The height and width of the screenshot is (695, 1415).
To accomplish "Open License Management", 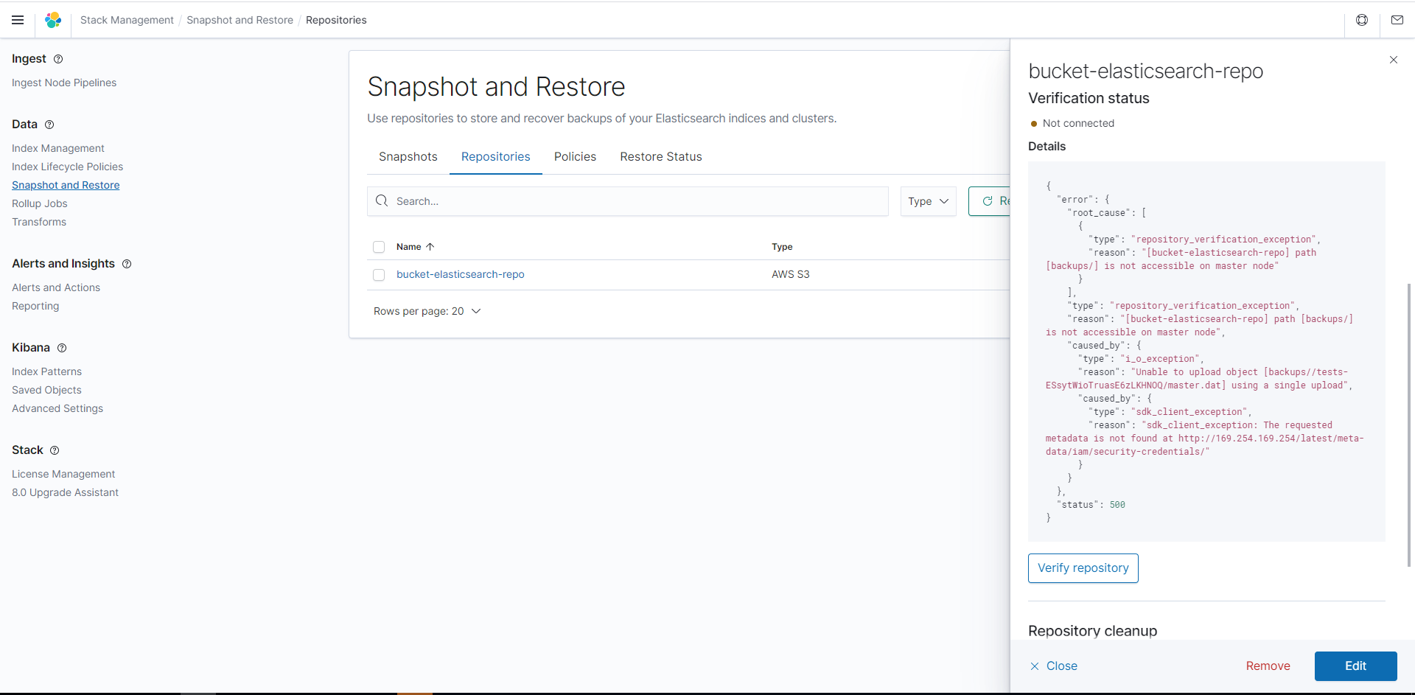I will [63, 474].
